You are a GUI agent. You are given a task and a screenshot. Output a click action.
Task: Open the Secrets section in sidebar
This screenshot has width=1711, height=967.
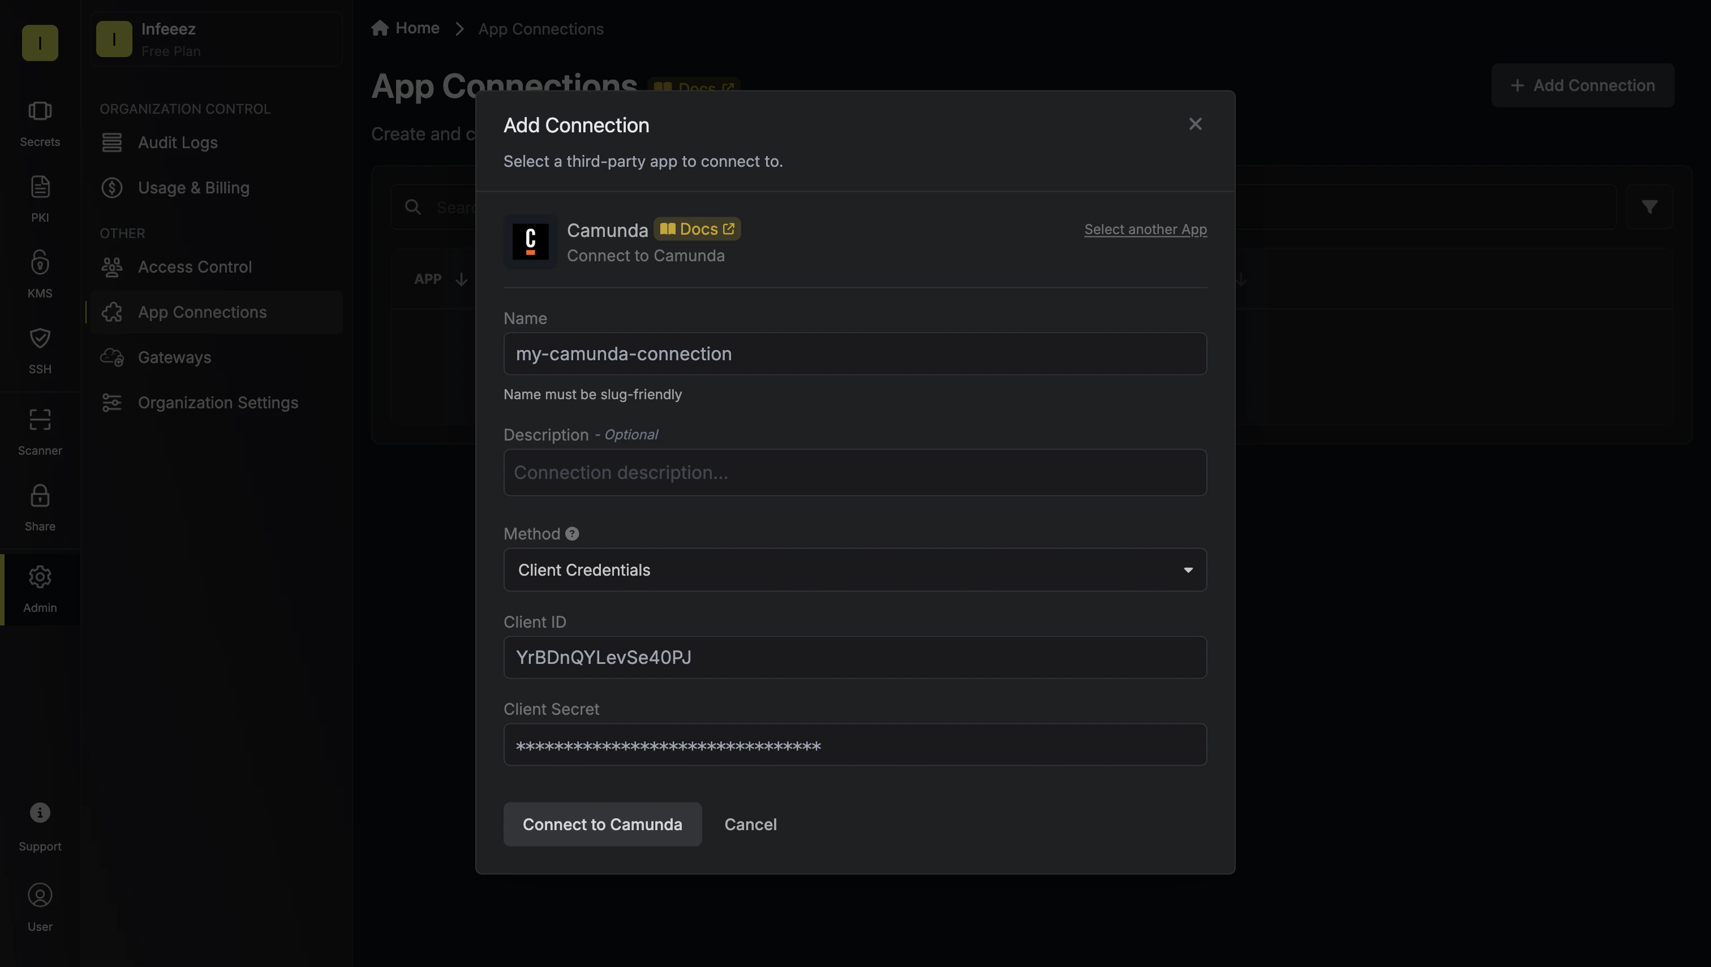tap(40, 123)
